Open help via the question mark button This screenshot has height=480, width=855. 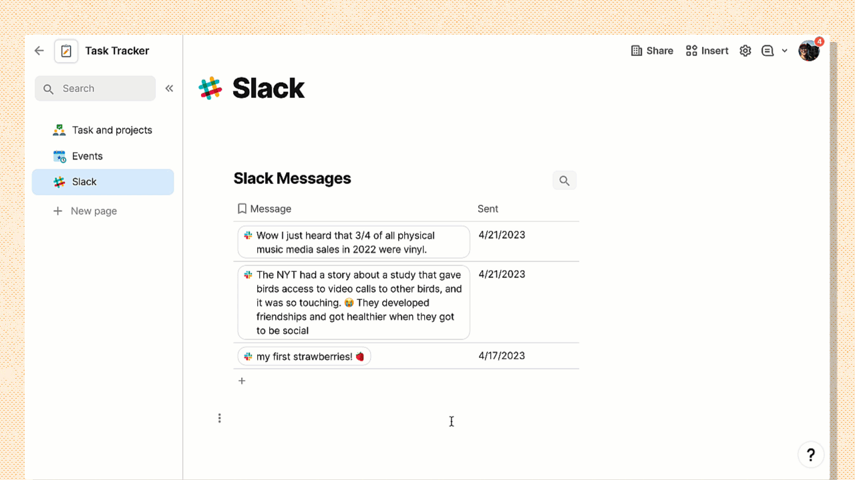click(811, 454)
